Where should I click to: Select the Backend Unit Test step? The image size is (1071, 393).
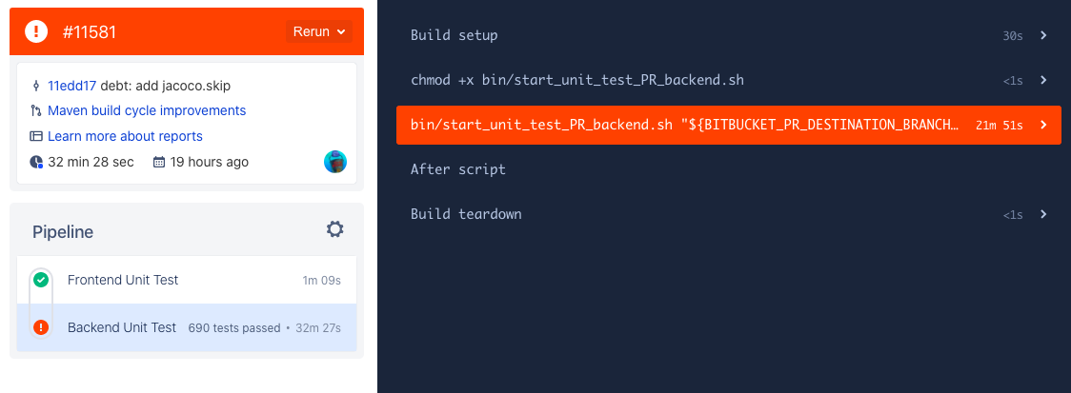187,327
